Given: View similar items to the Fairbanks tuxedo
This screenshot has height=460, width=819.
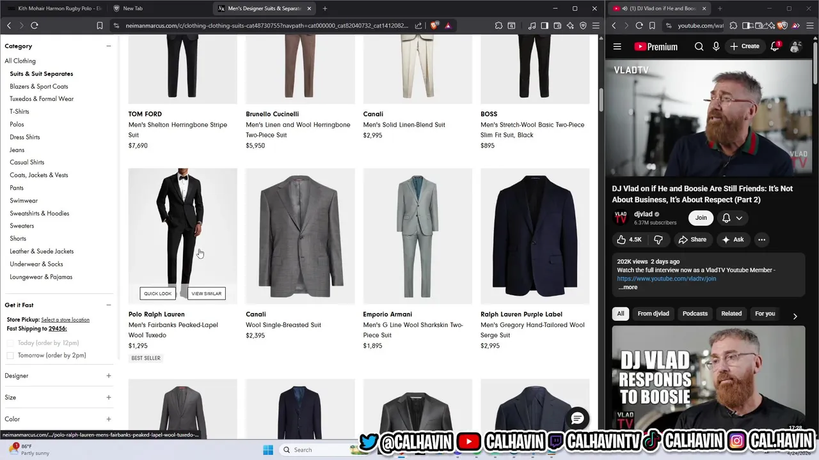Looking at the screenshot, I should (x=206, y=293).
